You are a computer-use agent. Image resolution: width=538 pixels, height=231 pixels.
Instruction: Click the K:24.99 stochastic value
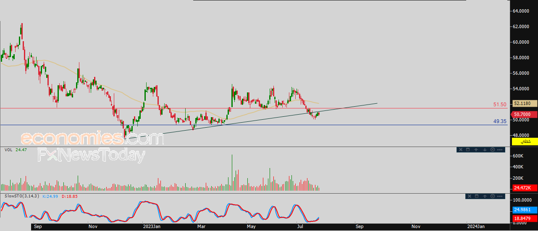(50, 196)
